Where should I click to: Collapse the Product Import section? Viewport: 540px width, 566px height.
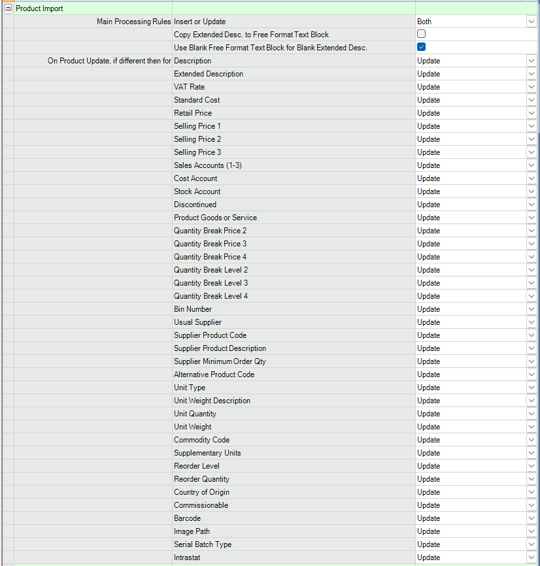tap(8, 8)
